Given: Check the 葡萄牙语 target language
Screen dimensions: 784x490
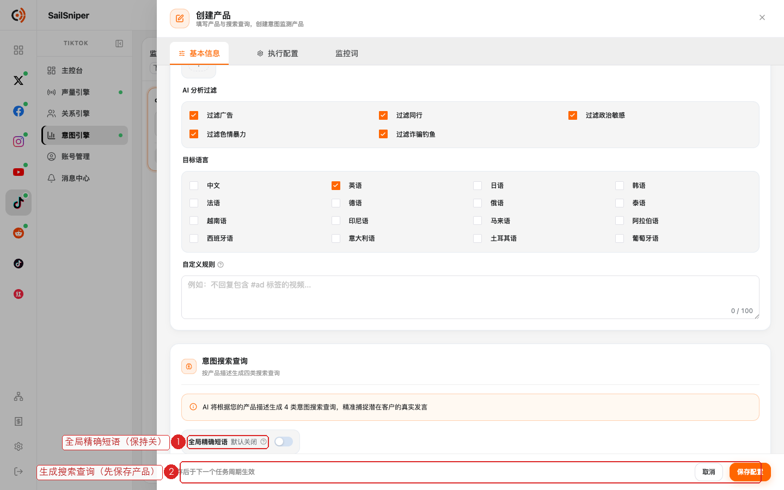Looking at the screenshot, I should pyautogui.click(x=620, y=238).
